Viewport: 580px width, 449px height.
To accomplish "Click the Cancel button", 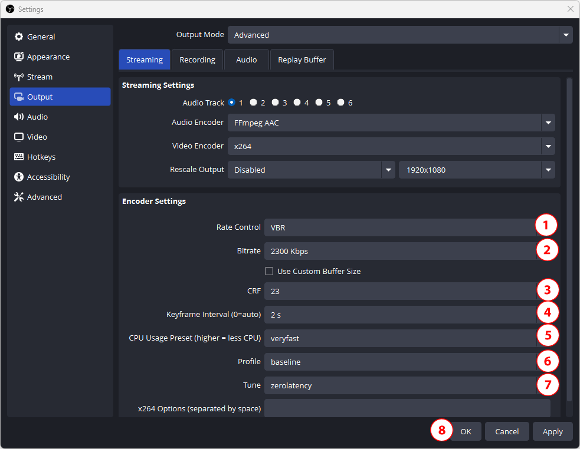I will 507,431.
